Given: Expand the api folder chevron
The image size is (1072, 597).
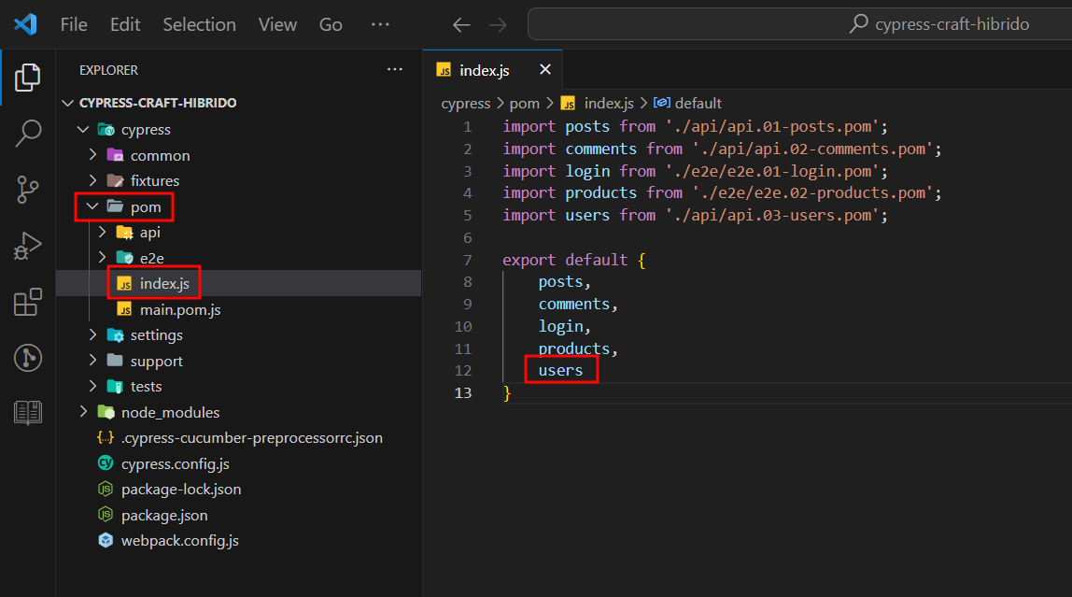Looking at the screenshot, I should pos(103,232).
